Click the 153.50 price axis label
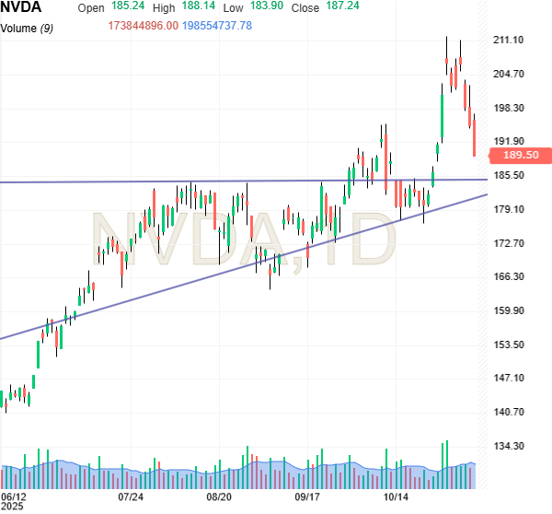Viewport: 552px width, 514px height. (509, 345)
